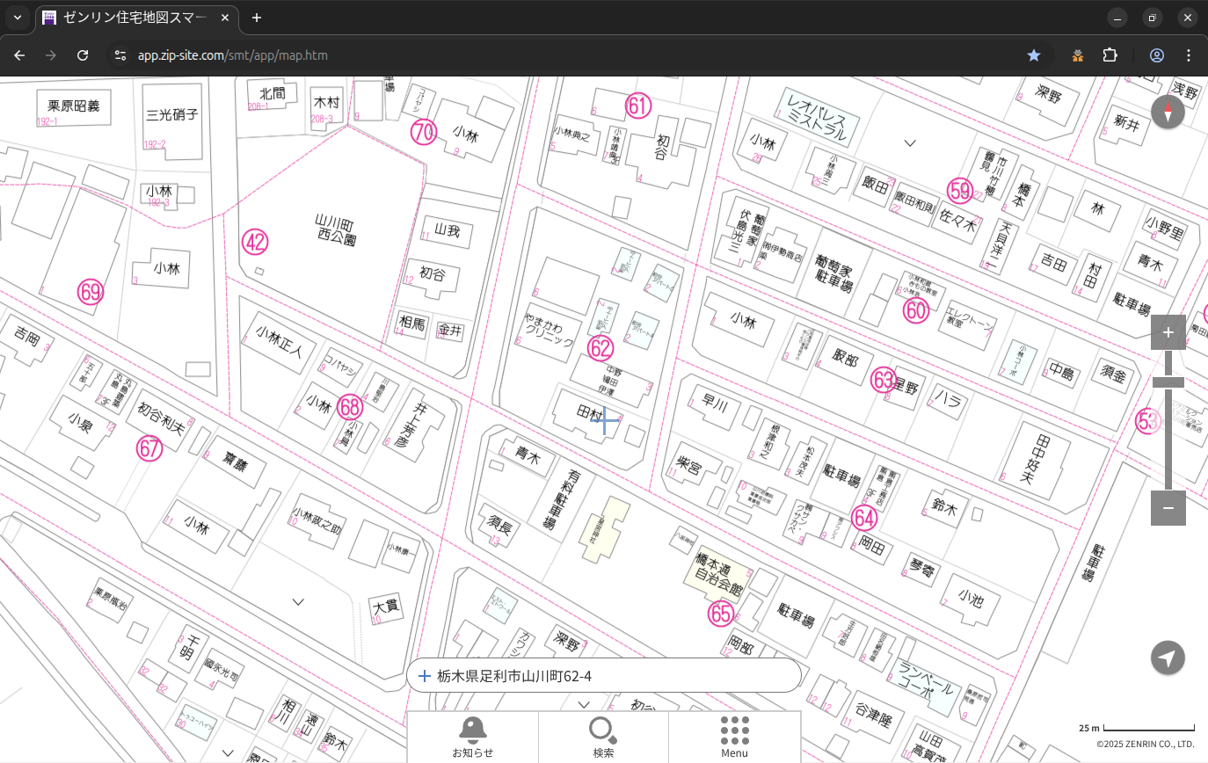The image size is (1208, 763).
Task: Open 検索 search magnifier
Action: click(x=603, y=737)
